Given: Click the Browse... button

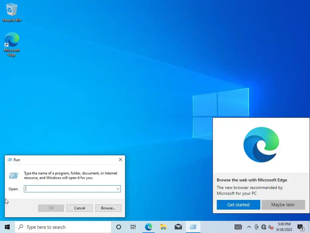Looking at the screenshot, I should (x=108, y=208).
